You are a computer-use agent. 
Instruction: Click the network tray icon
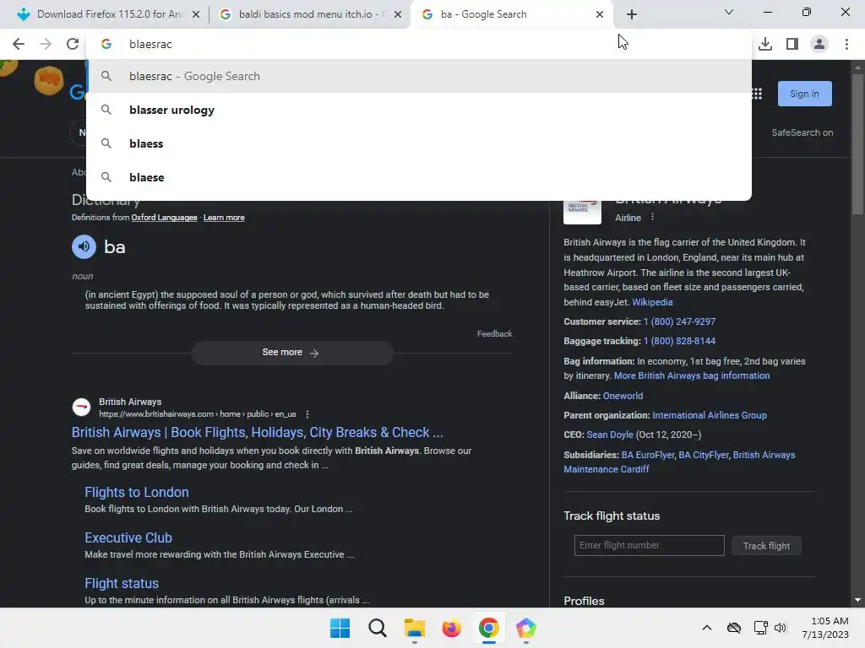[x=761, y=628]
